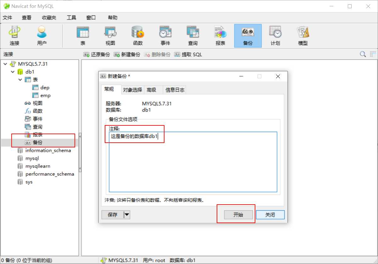
Task: Switch to the 对象选择 tab
Action: click(132, 90)
